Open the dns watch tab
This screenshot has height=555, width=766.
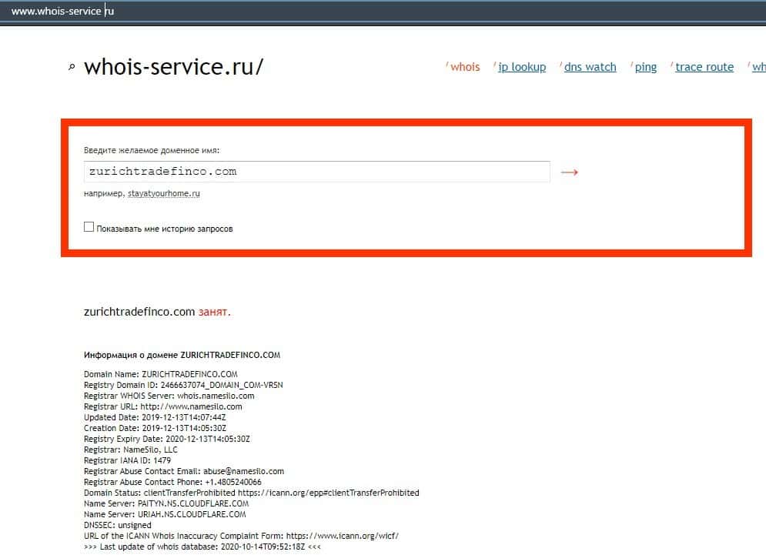point(590,67)
